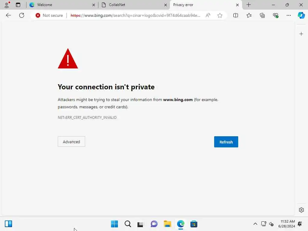Click the Read aloud icon
Screen dimensions: 308x231
(208, 15)
